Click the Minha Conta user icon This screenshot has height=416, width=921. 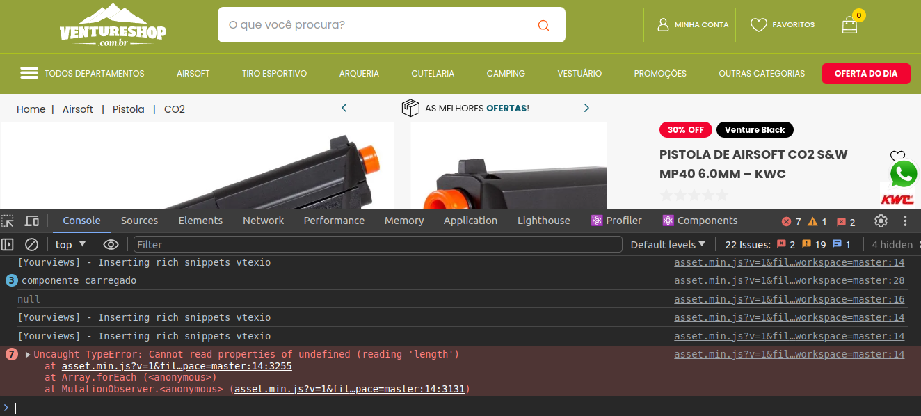[664, 24]
